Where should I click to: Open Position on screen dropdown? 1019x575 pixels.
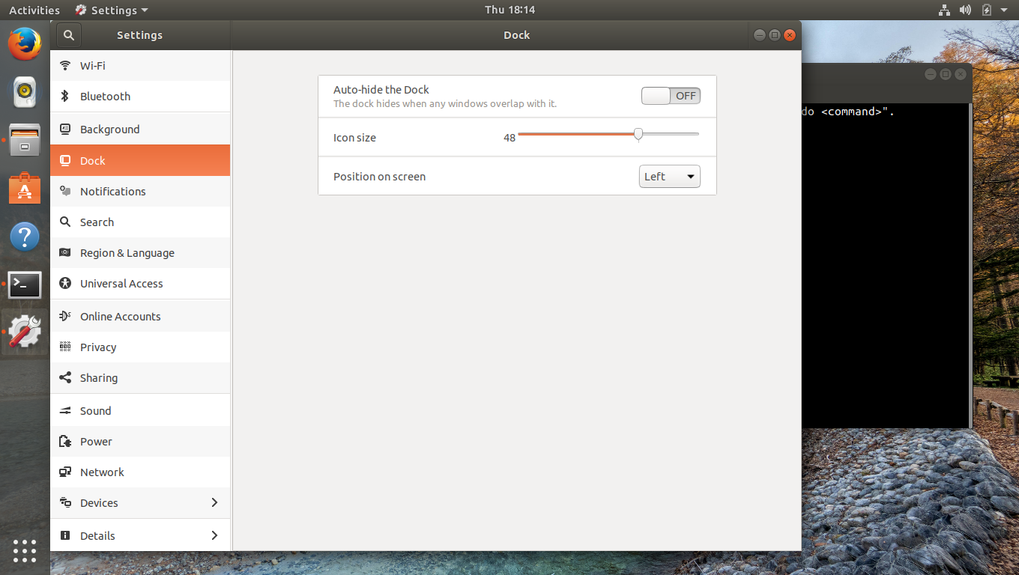pyautogui.click(x=669, y=177)
